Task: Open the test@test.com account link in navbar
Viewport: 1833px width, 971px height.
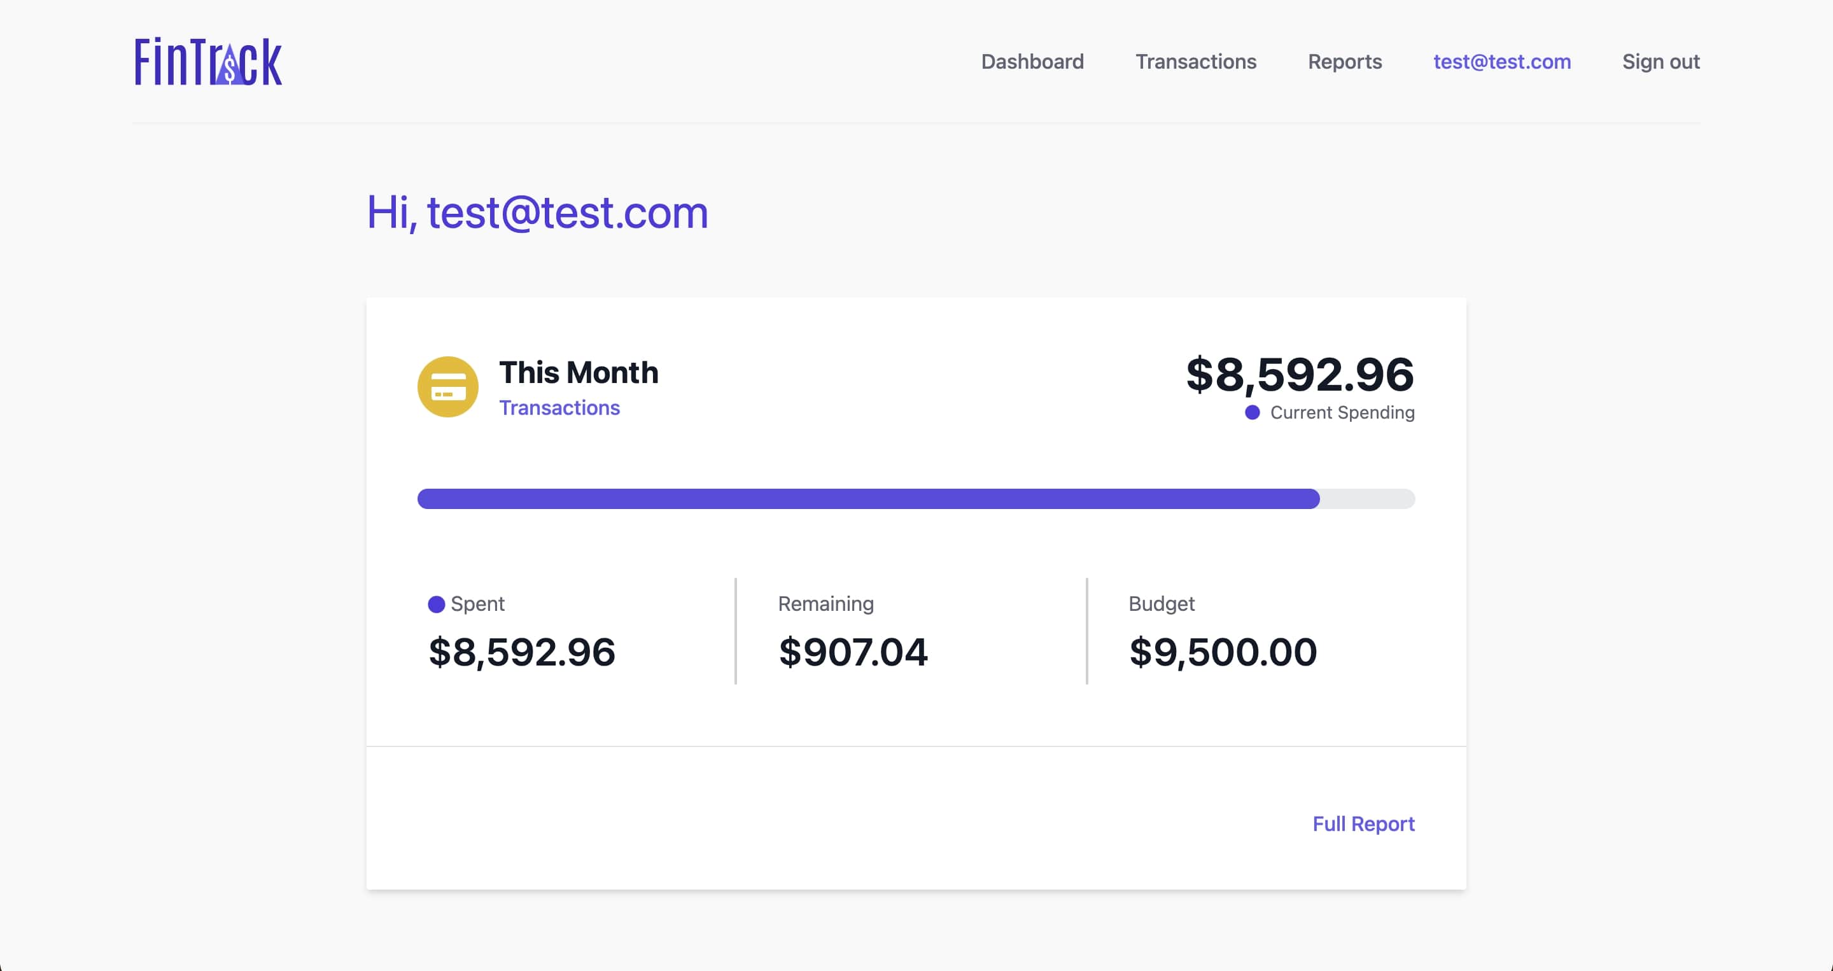Action: [x=1501, y=62]
